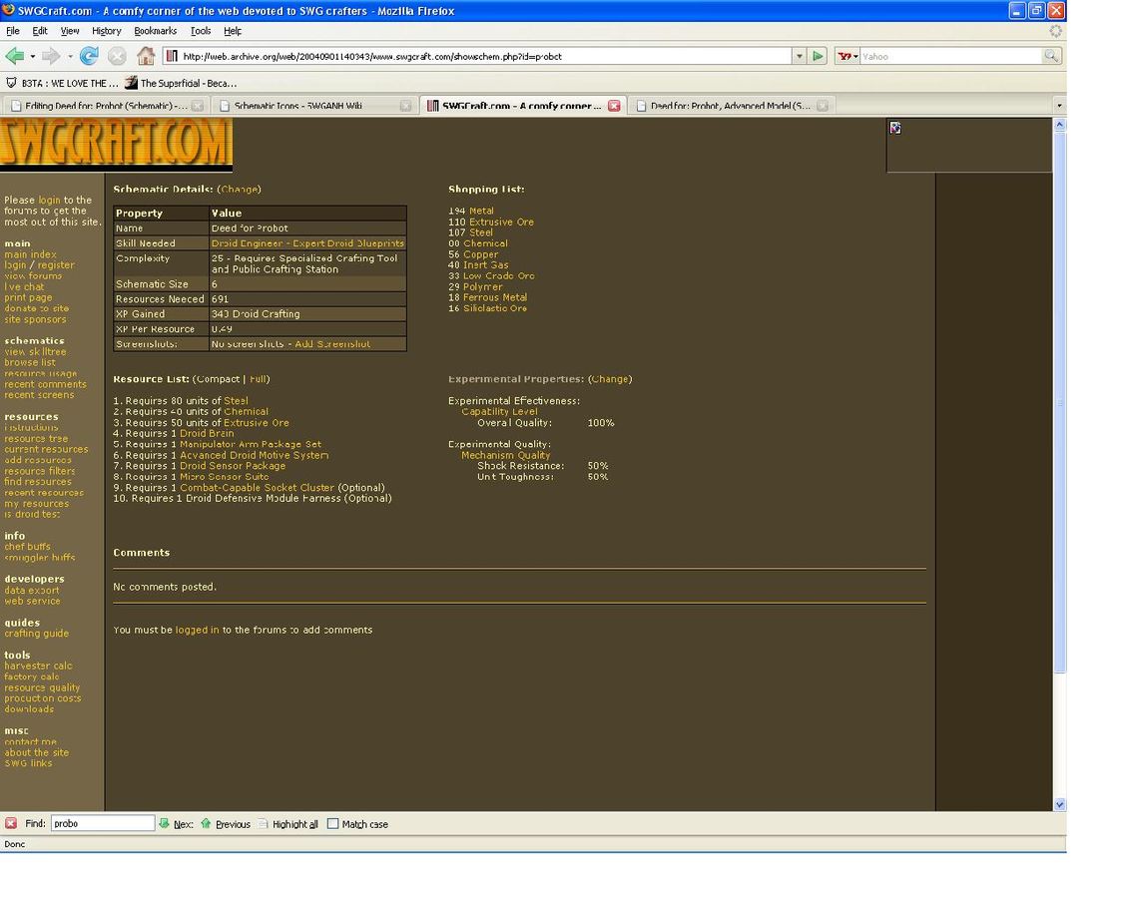Open the address bar URL history dropdown

(799, 56)
